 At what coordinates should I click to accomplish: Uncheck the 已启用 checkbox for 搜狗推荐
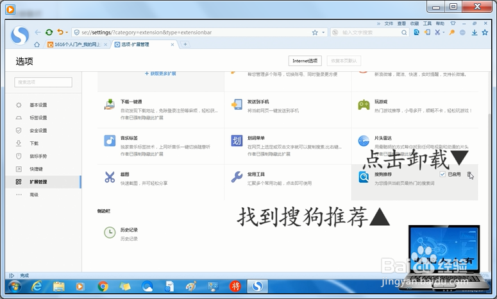point(442,175)
